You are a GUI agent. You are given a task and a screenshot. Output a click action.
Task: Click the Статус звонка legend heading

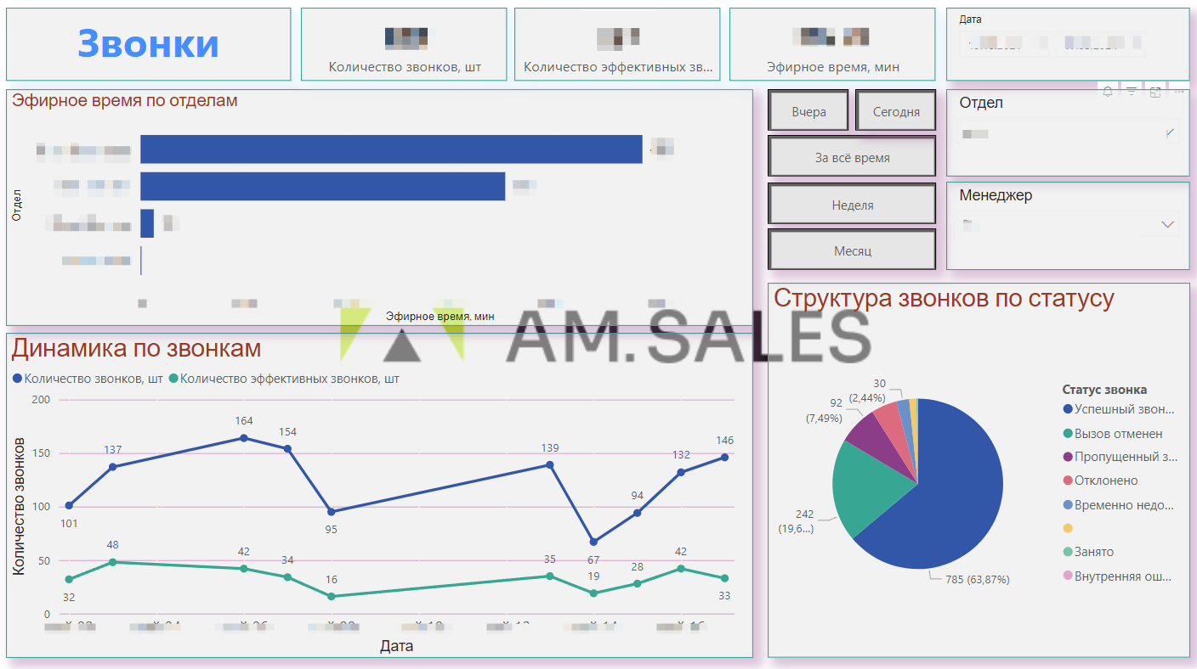click(x=1104, y=390)
